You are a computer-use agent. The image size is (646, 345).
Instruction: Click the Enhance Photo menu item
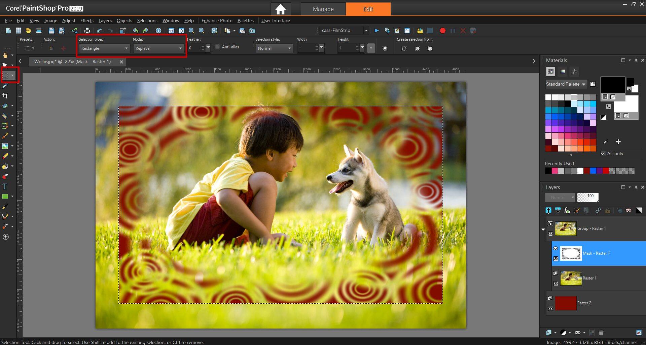pos(217,20)
